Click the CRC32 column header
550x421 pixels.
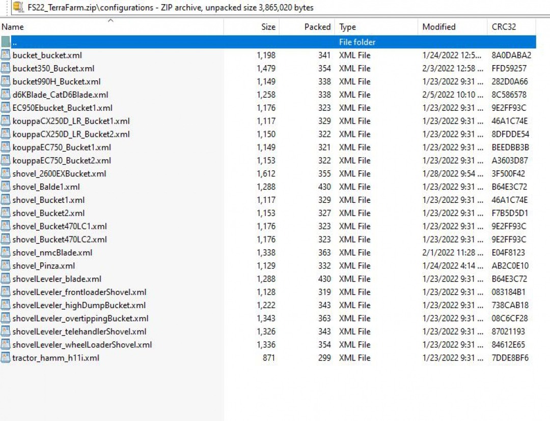coord(503,27)
